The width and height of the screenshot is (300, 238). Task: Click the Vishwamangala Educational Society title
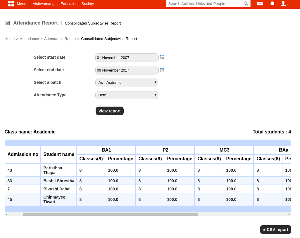[x=63, y=4]
